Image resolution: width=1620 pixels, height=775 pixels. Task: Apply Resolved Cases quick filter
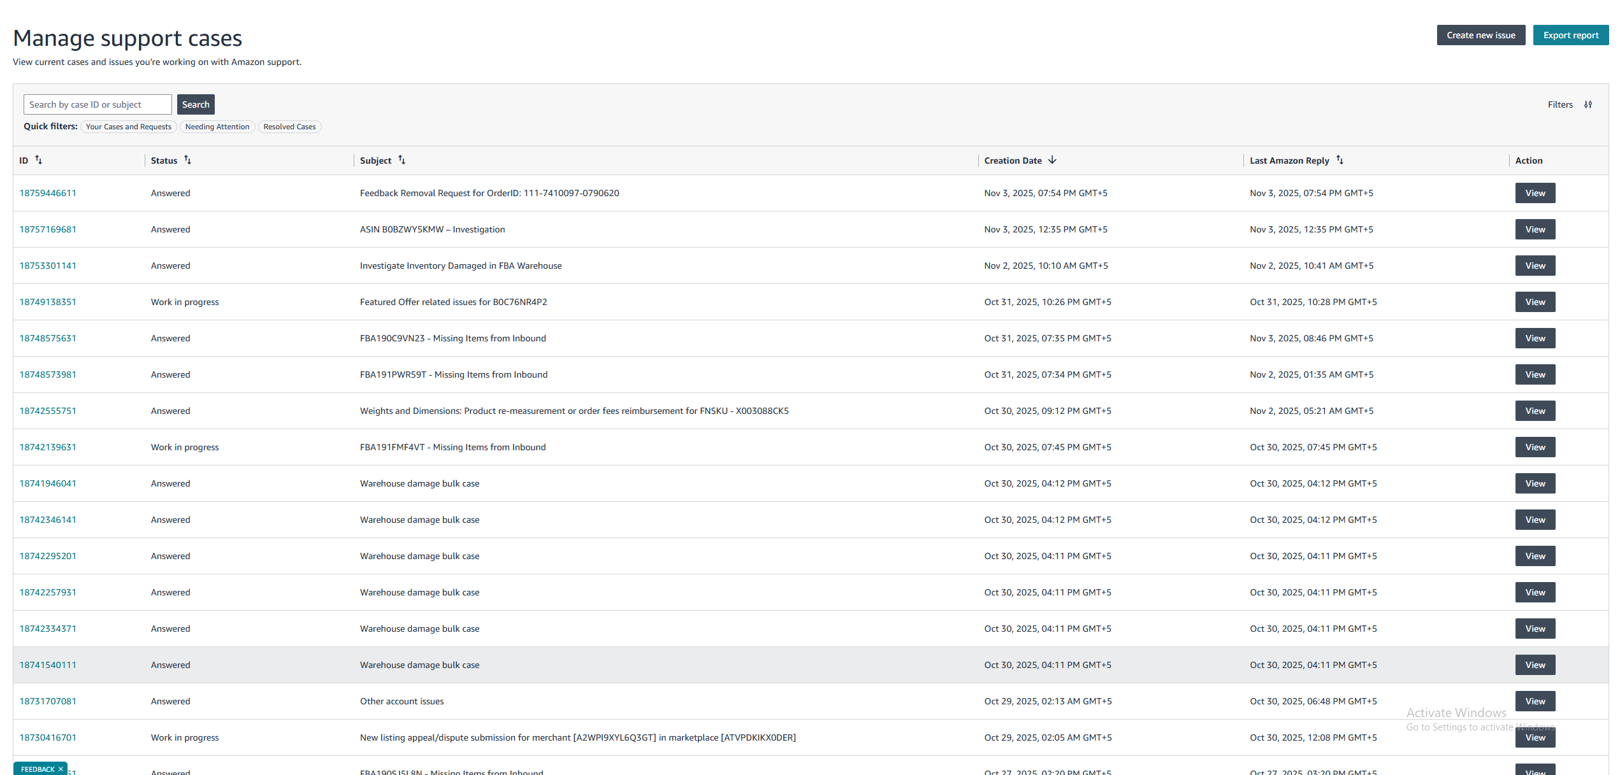pyautogui.click(x=289, y=127)
